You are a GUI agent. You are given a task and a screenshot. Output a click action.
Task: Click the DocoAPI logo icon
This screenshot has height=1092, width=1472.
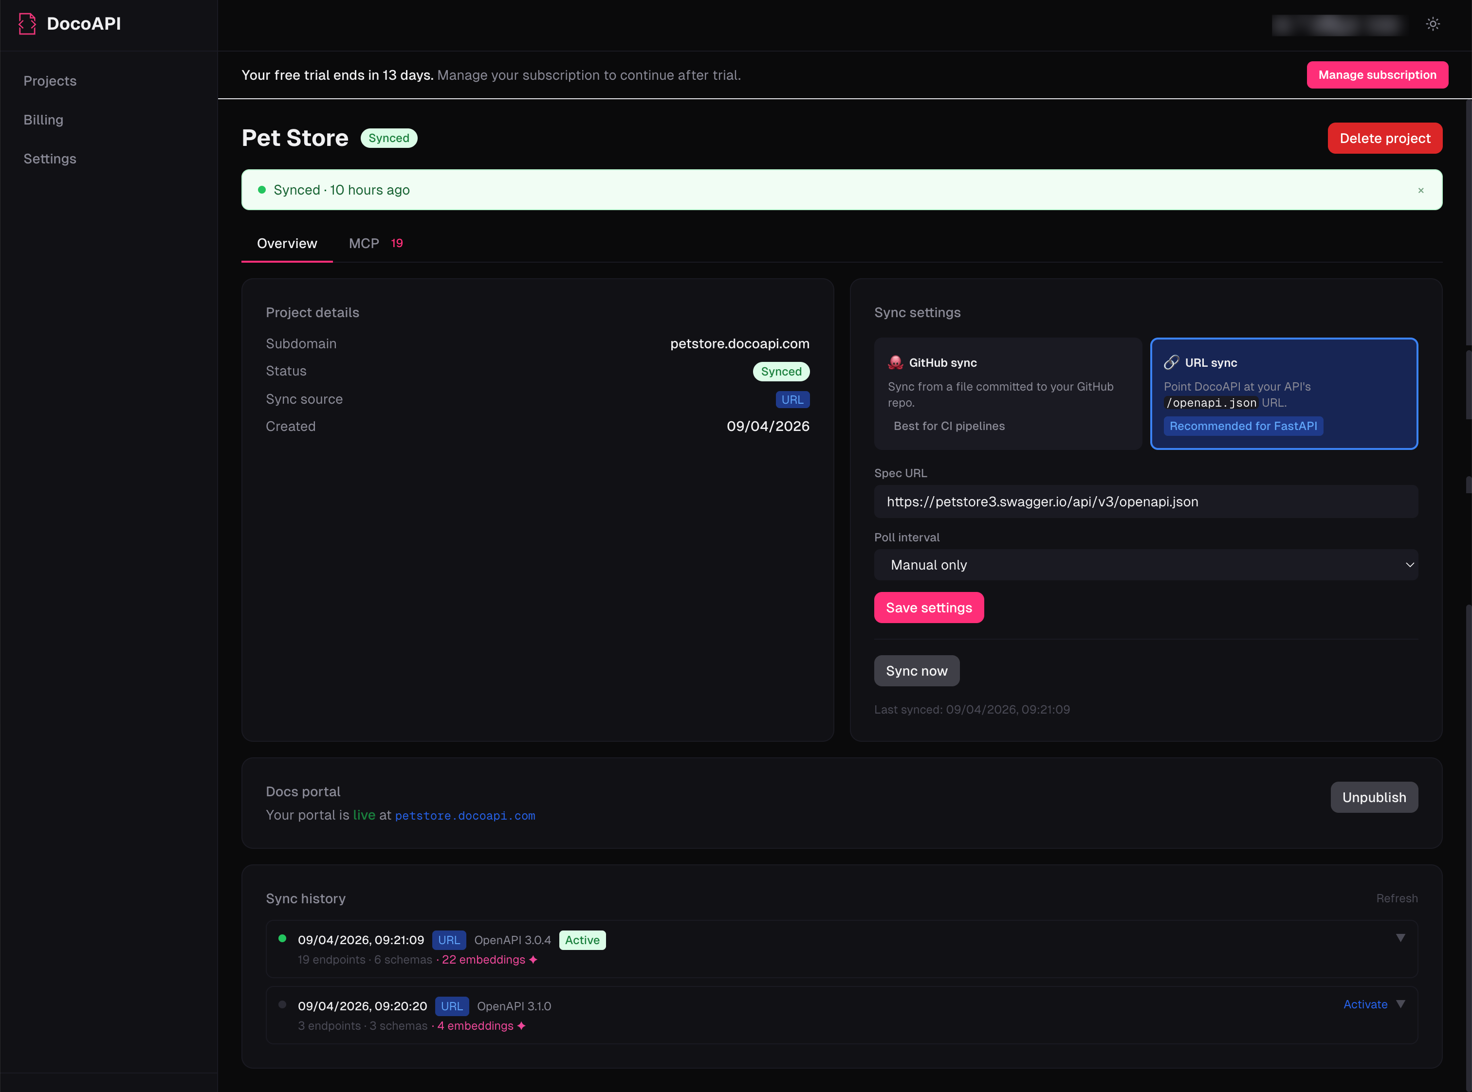(x=27, y=24)
